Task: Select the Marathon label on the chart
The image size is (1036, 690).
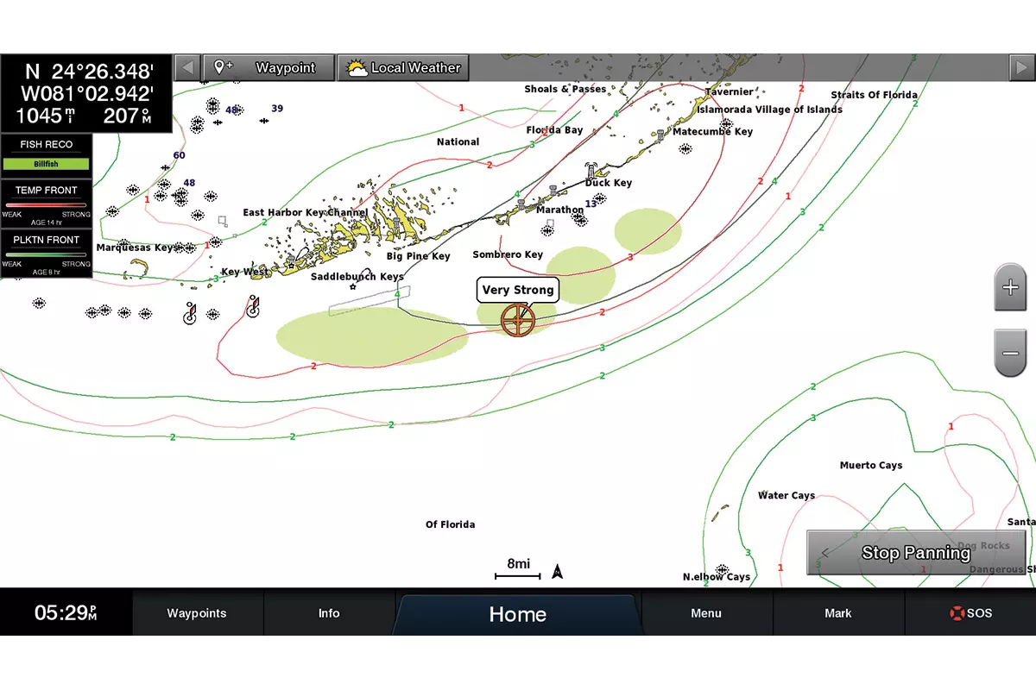Action: click(x=560, y=210)
